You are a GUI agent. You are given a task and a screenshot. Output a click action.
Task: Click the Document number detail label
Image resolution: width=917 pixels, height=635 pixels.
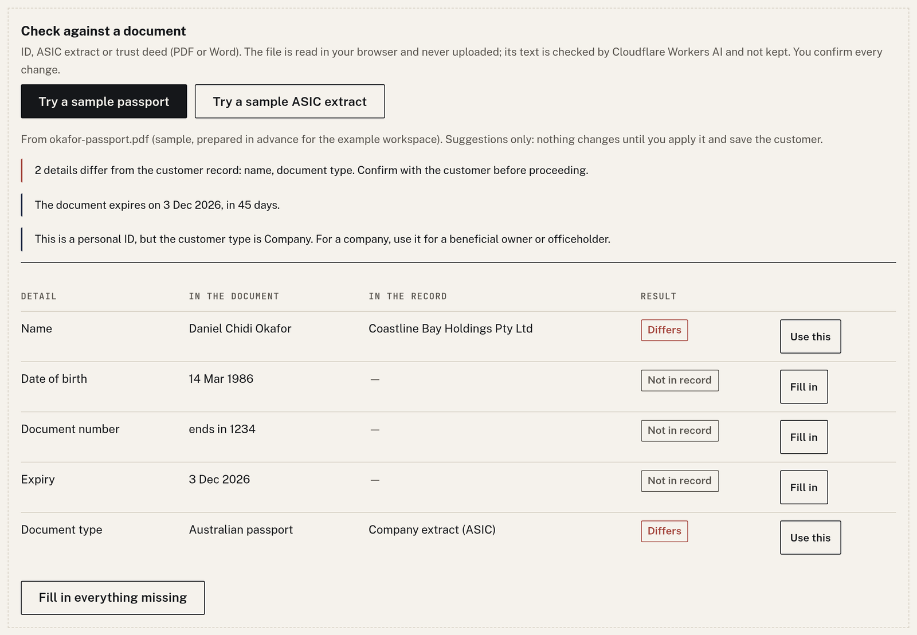pyautogui.click(x=70, y=429)
